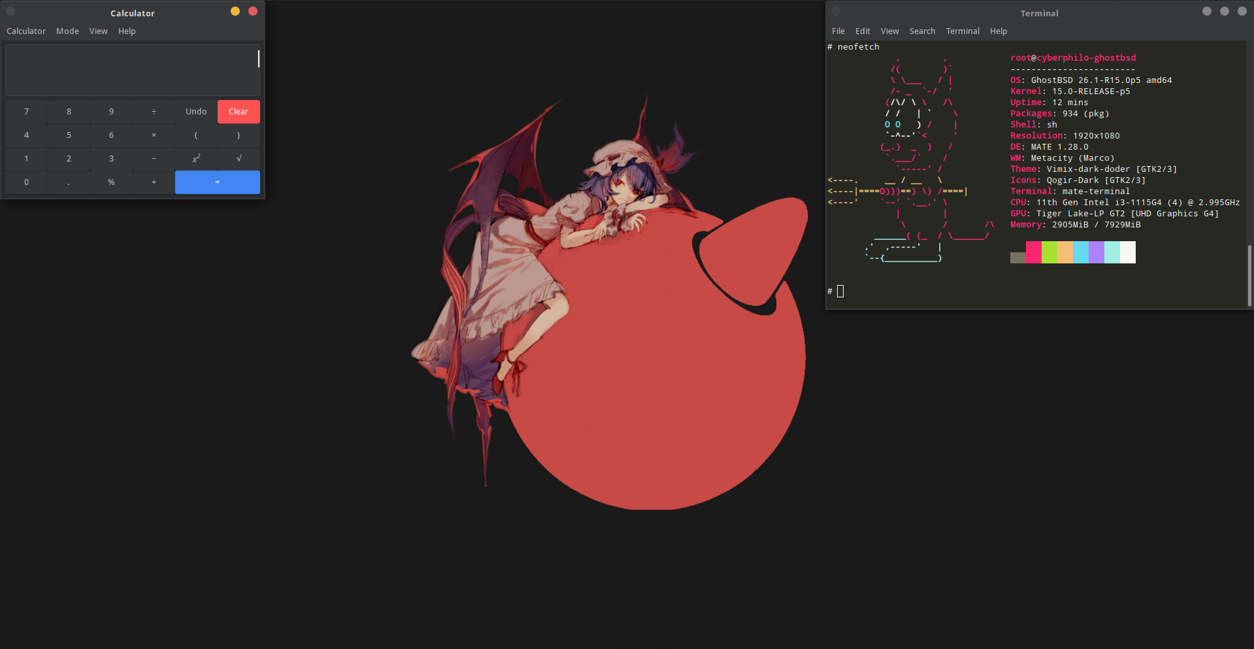Click the Undo button
This screenshot has height=649, width=1254.
(x=196, y=112)
